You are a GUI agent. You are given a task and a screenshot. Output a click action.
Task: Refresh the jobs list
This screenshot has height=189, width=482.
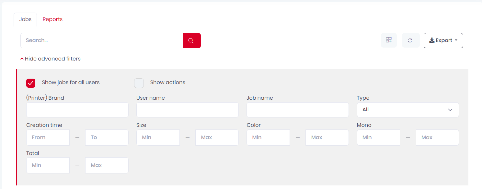[x=410, y=40]
